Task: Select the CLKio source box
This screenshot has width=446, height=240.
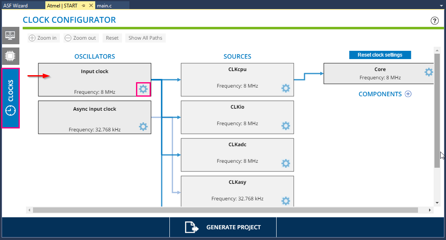Action: coord(237,117)
